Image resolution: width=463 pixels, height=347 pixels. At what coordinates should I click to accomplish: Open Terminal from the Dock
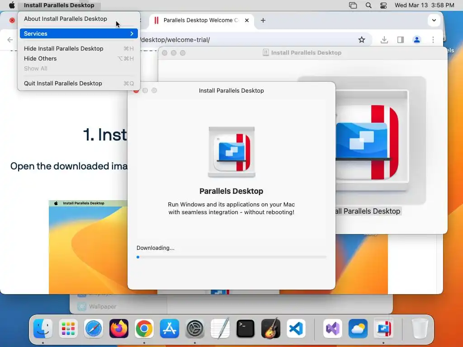click(x=246, y=328)
